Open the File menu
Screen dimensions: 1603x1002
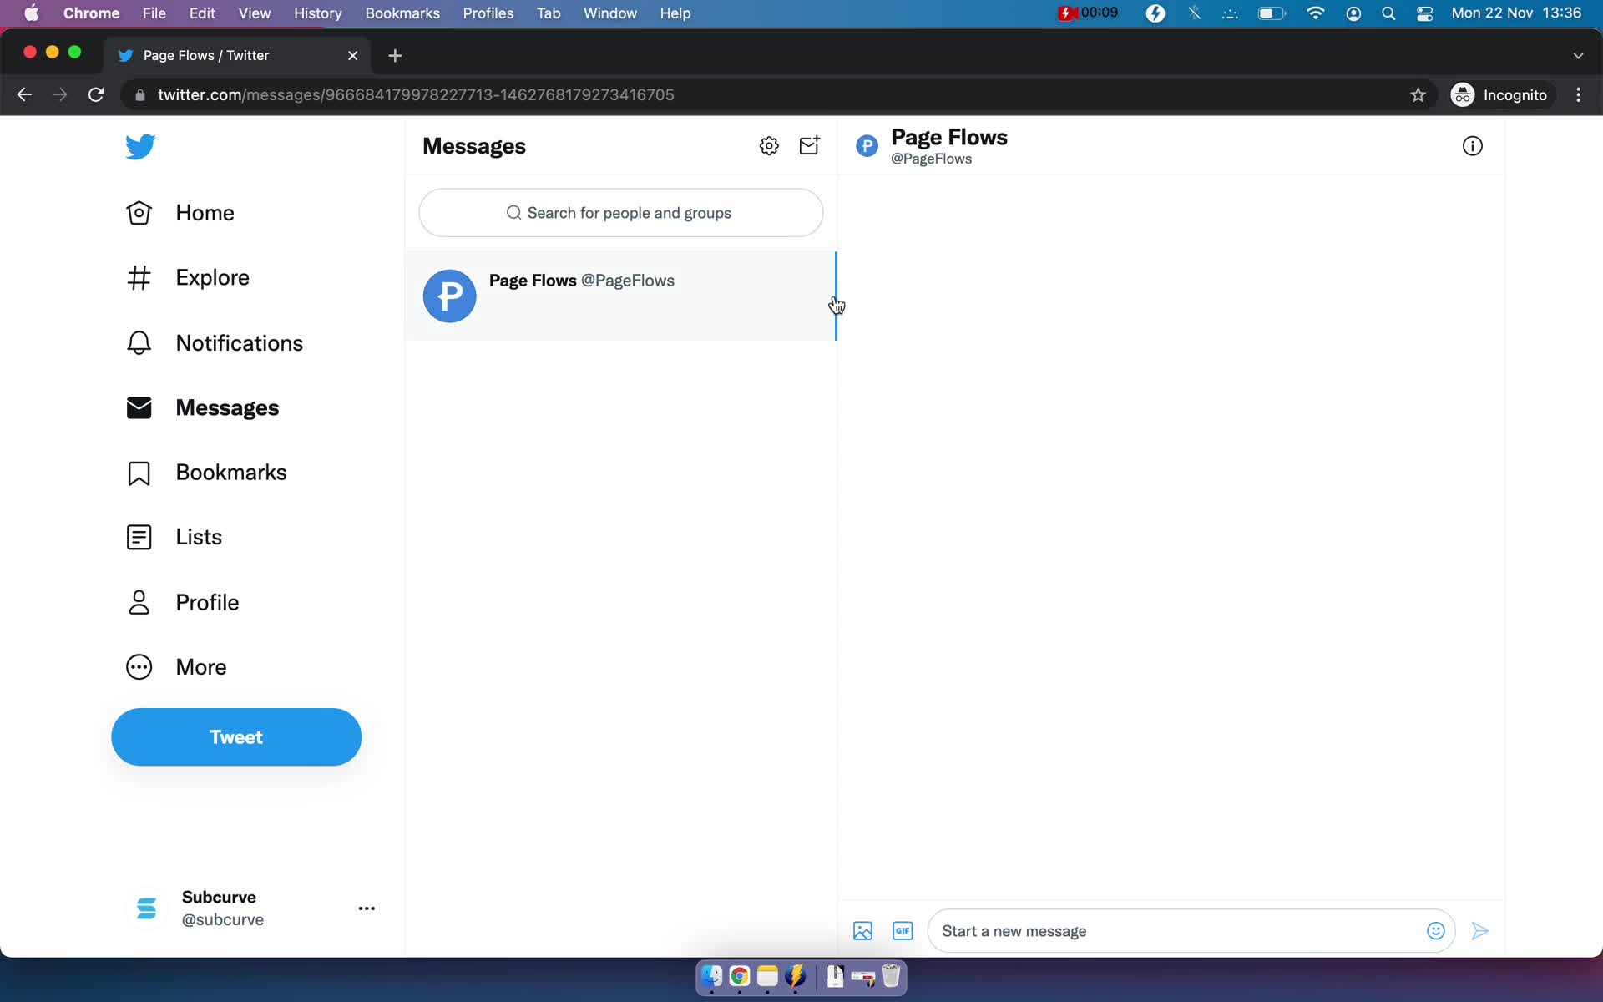coord(154,13)
